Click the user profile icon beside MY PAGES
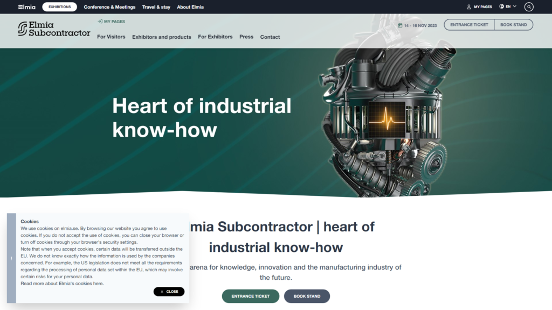Viewport: 552px width, 310px height. point(468,6)
